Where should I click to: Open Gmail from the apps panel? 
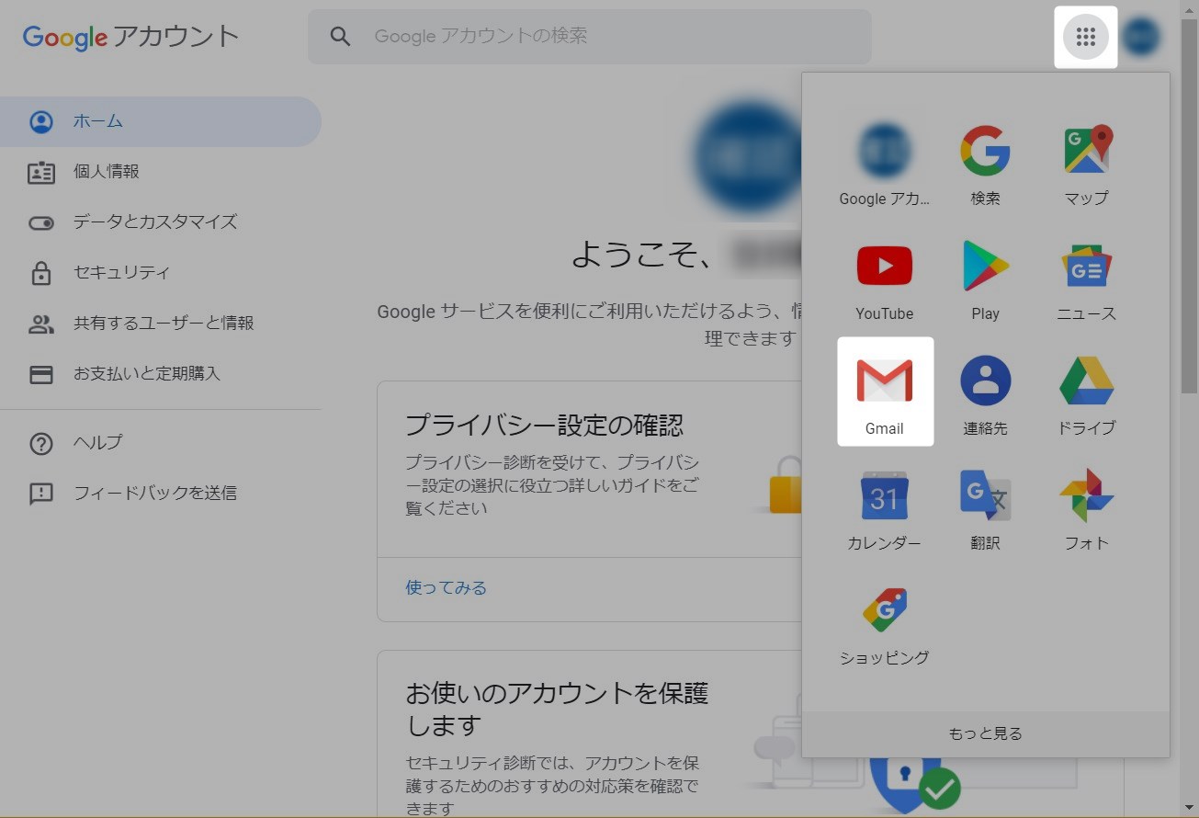pyautogui.click(x=885, y=392)
